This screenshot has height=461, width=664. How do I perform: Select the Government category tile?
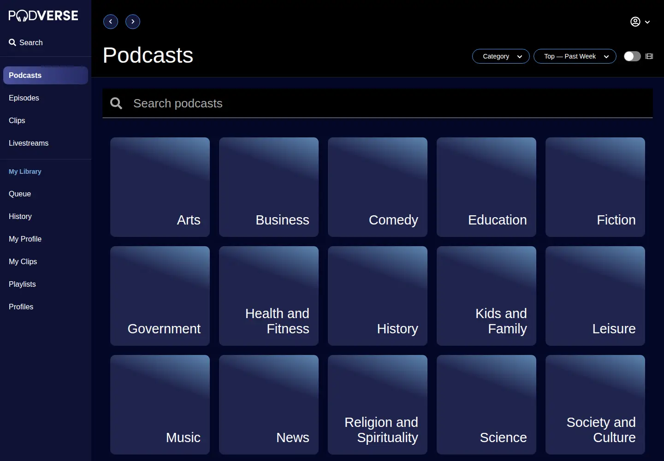point(160,296)
